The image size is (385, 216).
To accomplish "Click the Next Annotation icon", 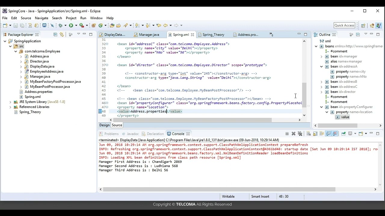I will 137,25.
